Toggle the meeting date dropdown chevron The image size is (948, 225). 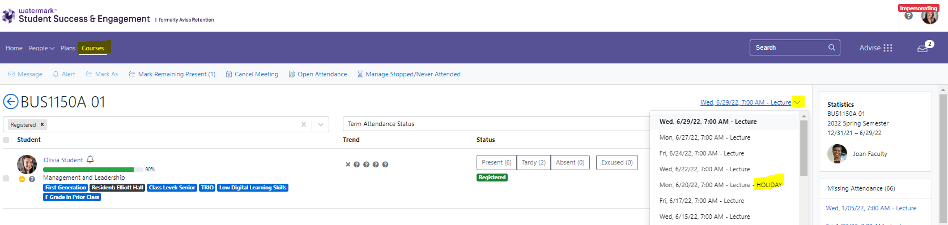pyautogui.click(x=797, y=102)
